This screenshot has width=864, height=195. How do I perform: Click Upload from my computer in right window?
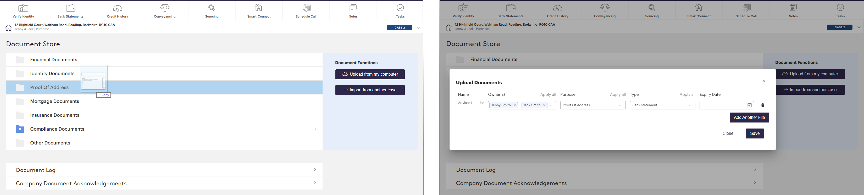(x=810, y=74)
